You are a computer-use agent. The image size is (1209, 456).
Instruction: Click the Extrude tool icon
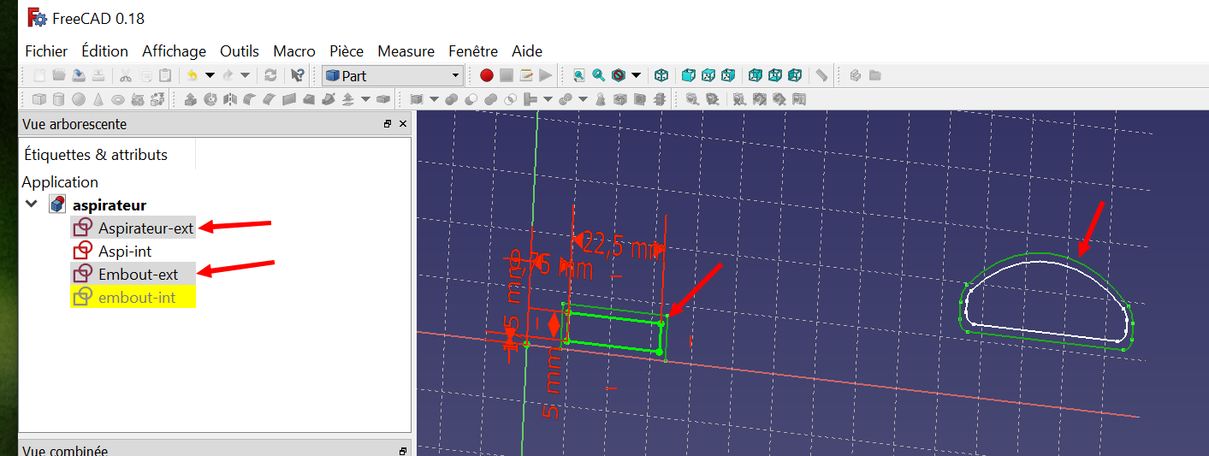(191, 99)
